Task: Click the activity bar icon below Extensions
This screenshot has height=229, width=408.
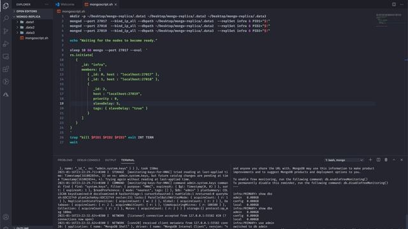Action: click(x=6, y=82)
